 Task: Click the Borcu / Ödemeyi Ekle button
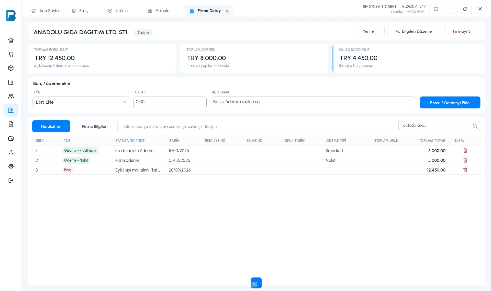tap(450, 103)
